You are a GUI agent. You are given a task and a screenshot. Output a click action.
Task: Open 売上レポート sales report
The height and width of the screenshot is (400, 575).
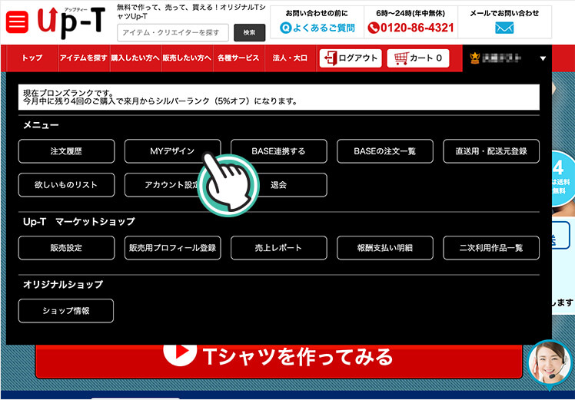click(278, 248)
